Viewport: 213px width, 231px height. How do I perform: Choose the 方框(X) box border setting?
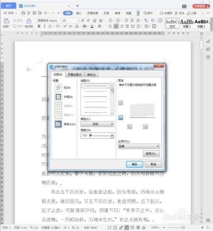(58, 97)
